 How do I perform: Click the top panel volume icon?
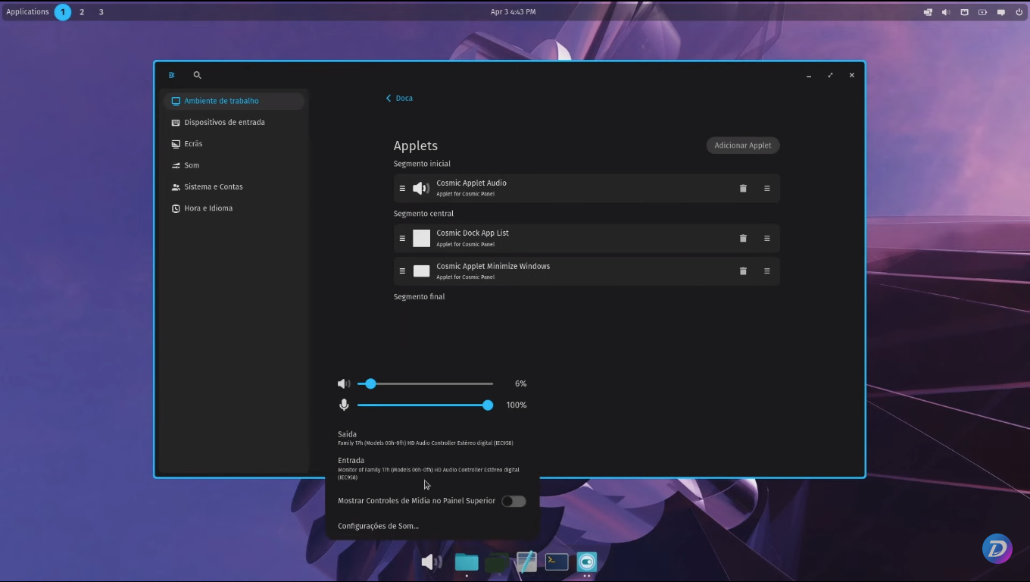(x=946, y=12)
